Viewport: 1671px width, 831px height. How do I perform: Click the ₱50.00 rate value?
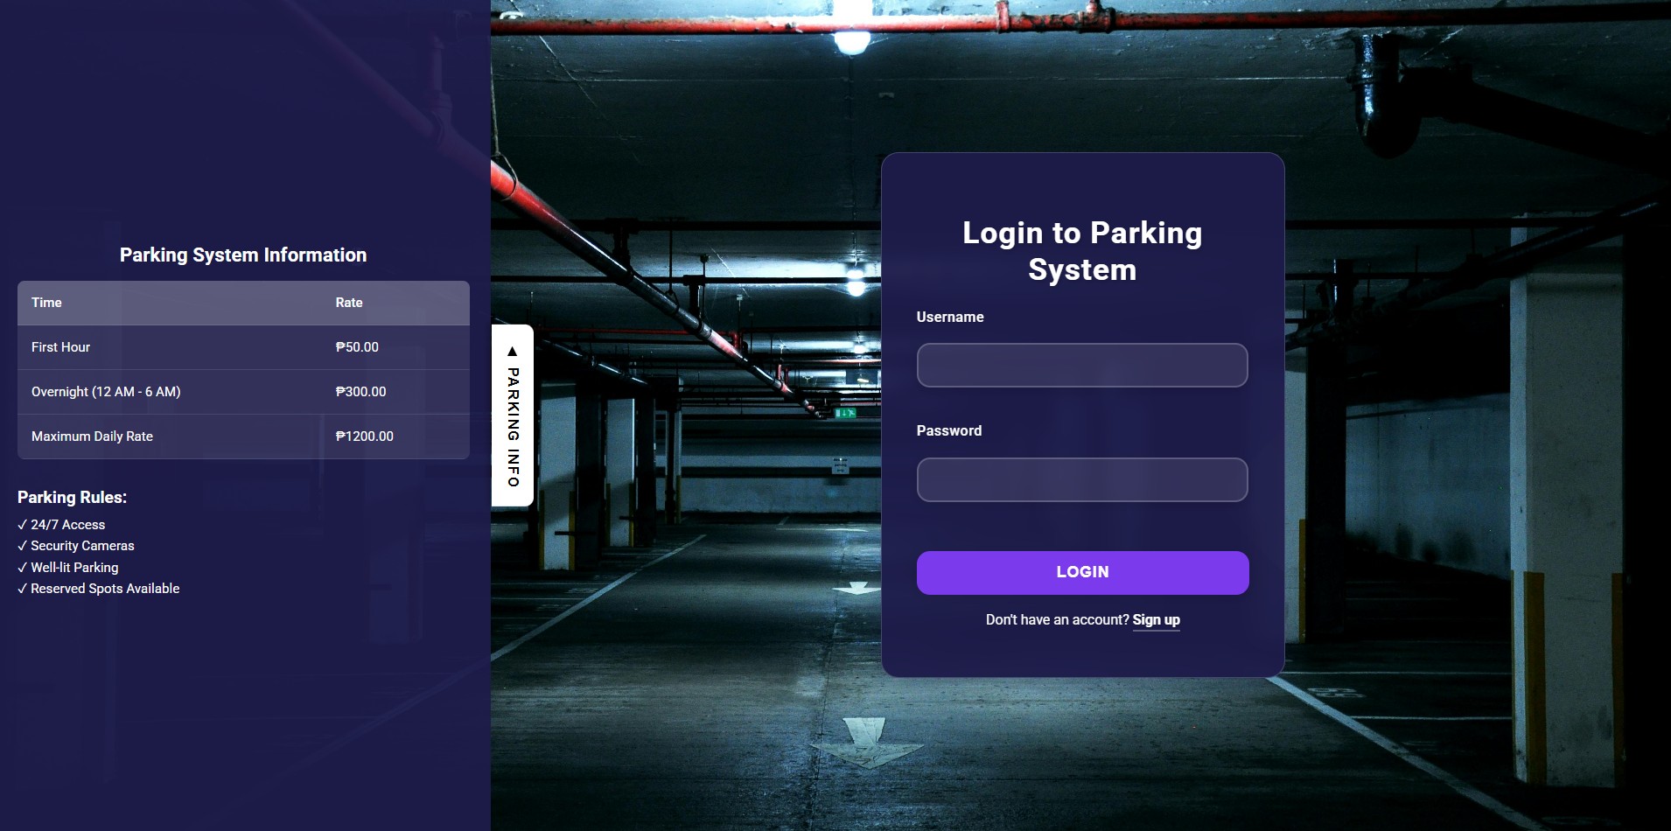click(357, 347)
